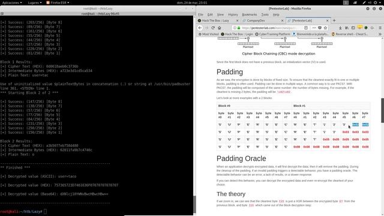The width and height of the screenshot is (384, 216).
Task: Show site information for pentesterlab.com
Action: pyautogui.click(x=235, y=28)
